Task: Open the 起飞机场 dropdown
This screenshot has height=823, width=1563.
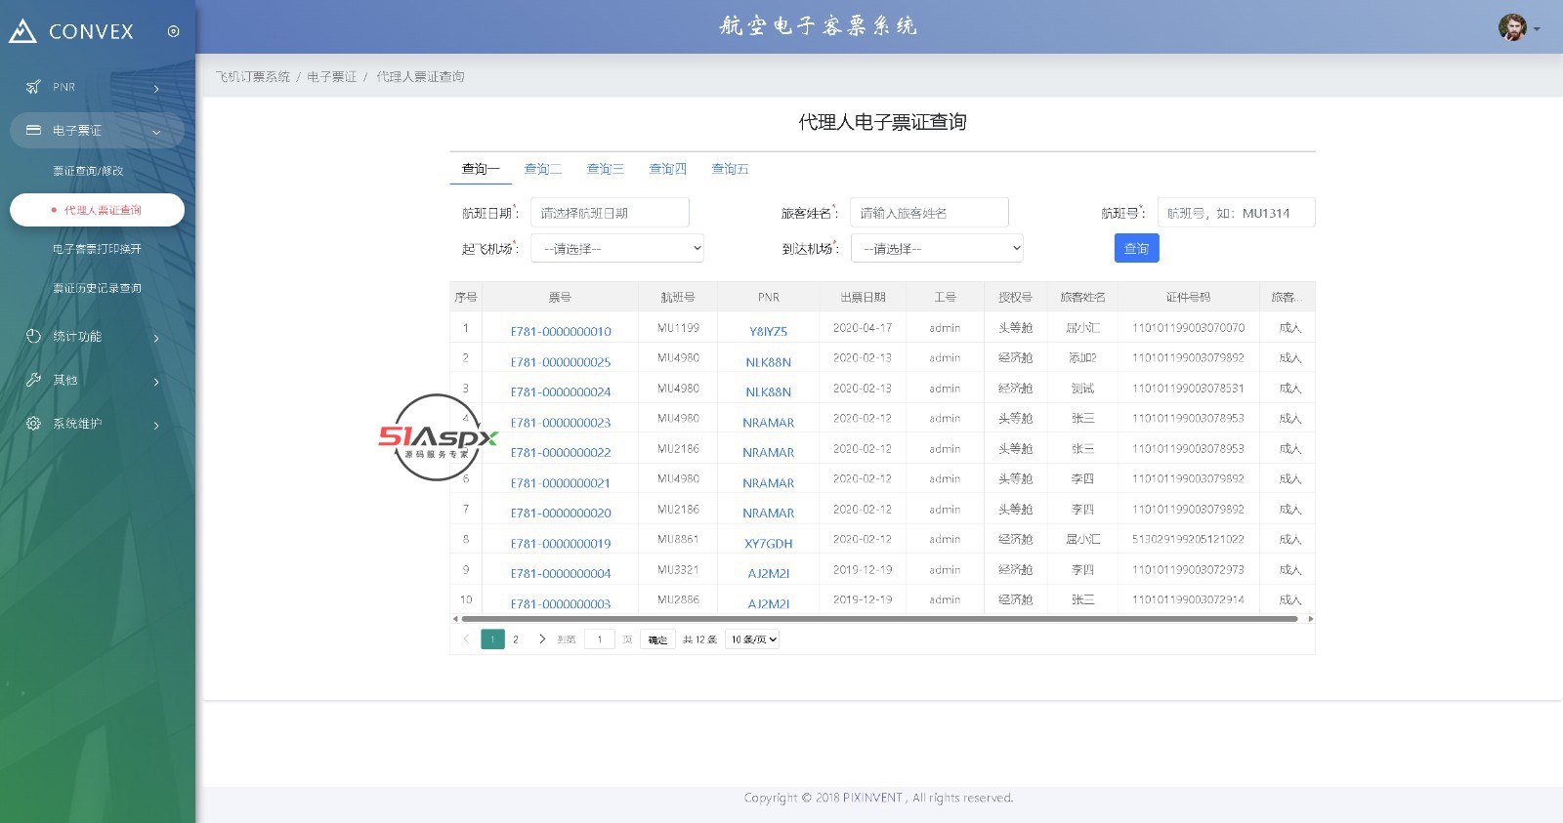Action: 617,249
